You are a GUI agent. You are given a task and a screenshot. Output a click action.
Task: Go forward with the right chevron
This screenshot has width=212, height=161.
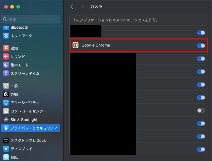[x=83, y=7]
